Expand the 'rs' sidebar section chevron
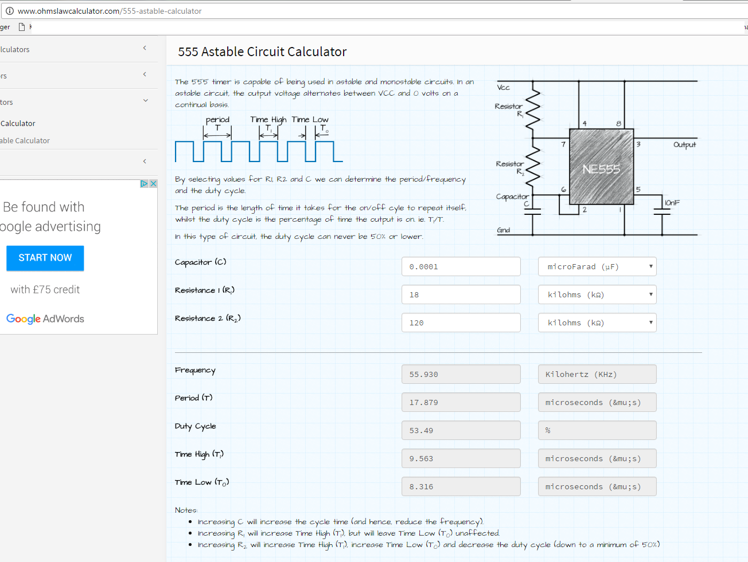The height and width of the screenshot is (562, 748). [145, 74]
